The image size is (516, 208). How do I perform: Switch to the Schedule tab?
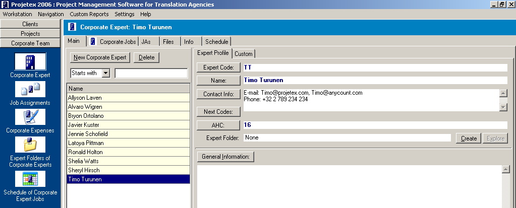click(x=216, y=42)
